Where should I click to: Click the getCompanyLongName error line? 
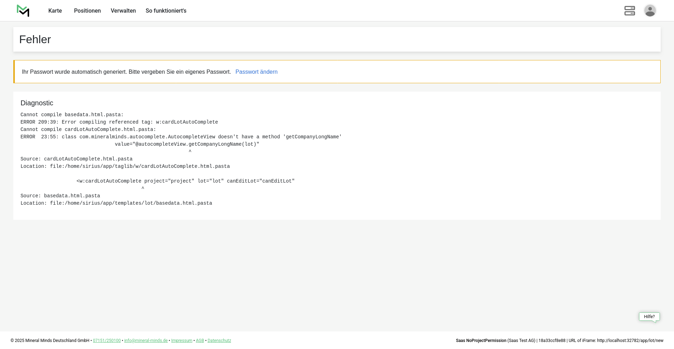(x=181, y=137)
